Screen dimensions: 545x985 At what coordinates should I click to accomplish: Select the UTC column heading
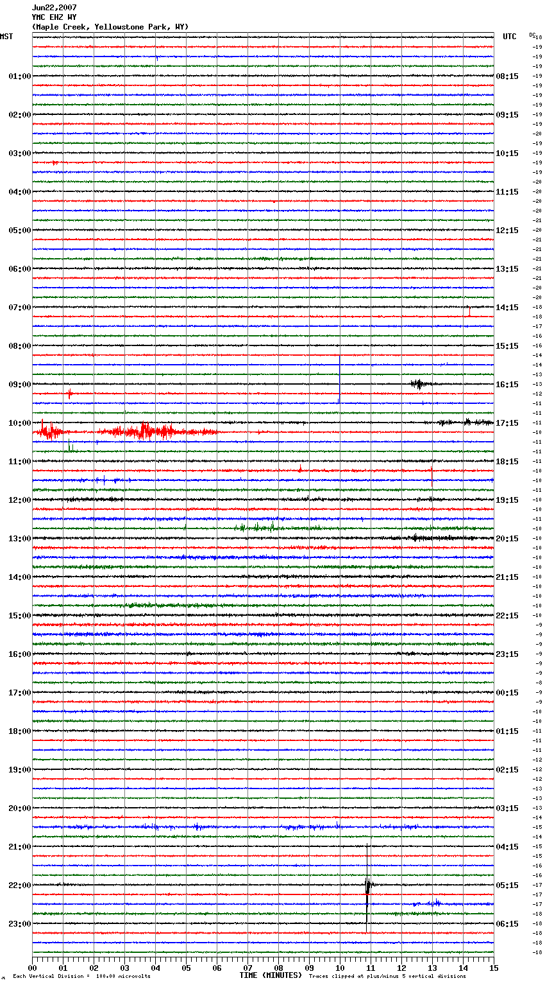click(510, 37)
